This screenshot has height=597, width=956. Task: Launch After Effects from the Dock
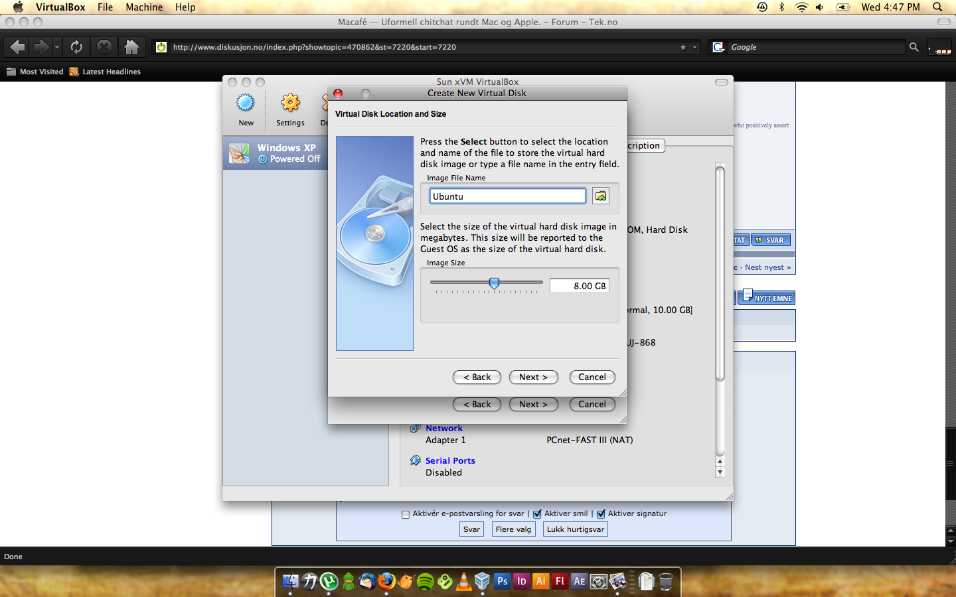pos(580,581)
